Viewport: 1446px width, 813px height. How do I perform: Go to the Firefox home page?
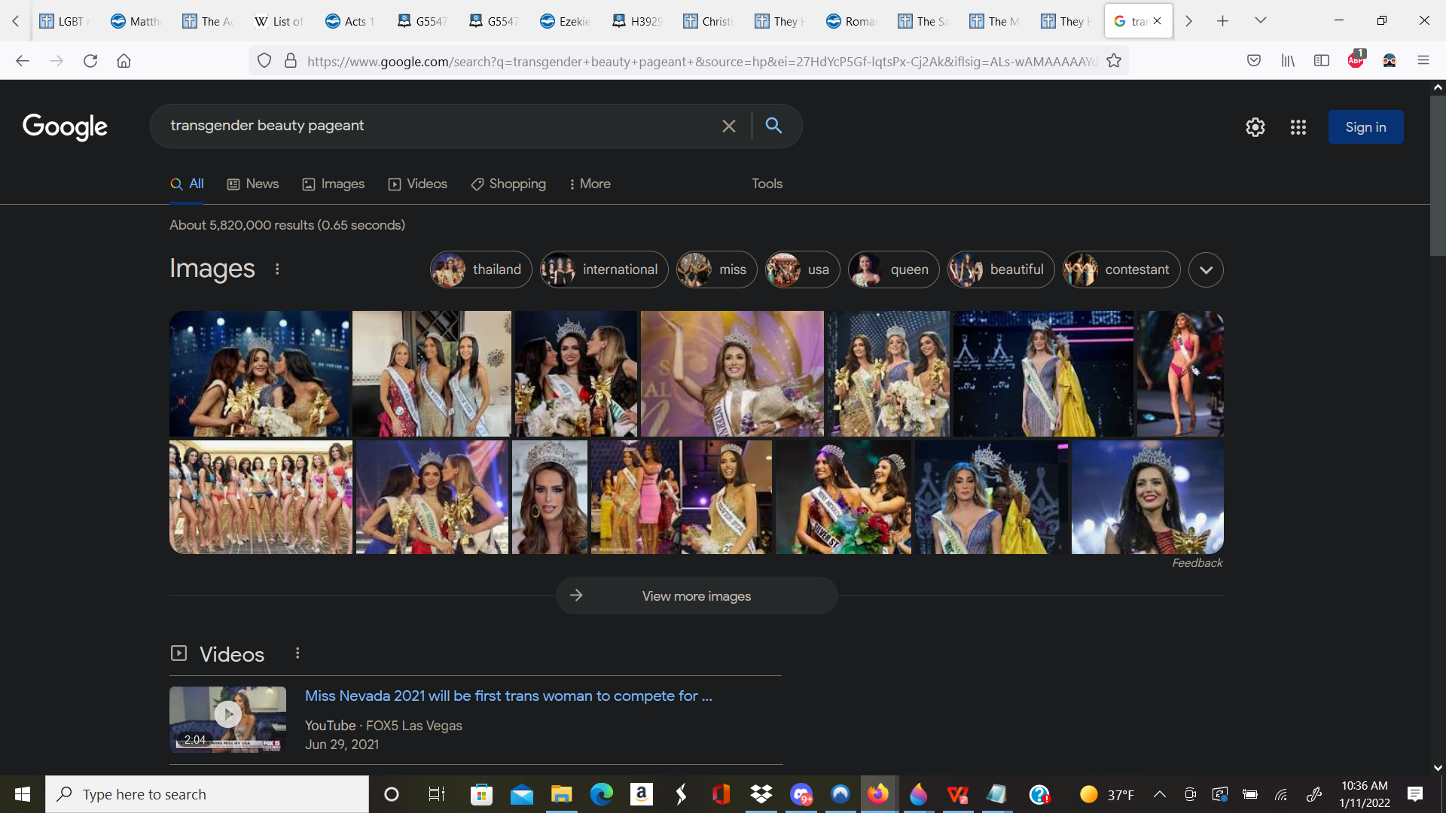tap(124, 61)
